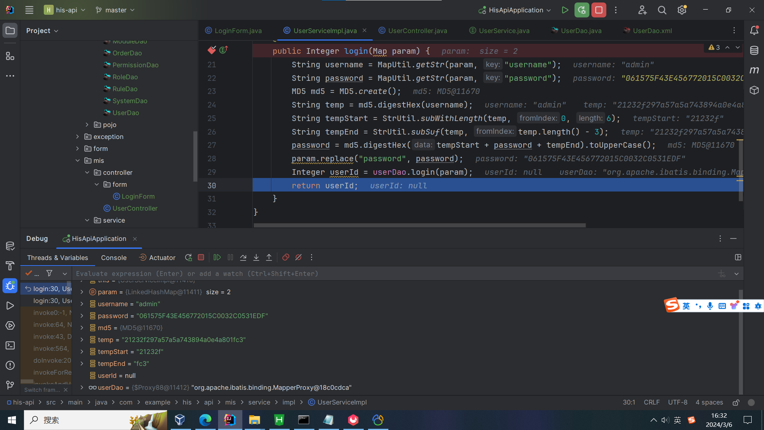Viewport: 764px width, 430px height.
Task: Rerun HisApiApplication from debug toolbar
Action: [188, 258]
